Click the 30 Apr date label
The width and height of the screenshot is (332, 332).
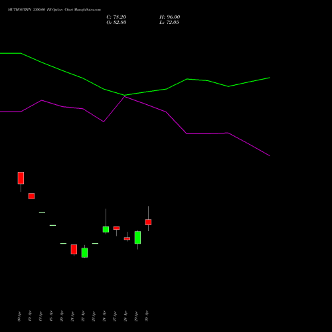click(147, 316)
